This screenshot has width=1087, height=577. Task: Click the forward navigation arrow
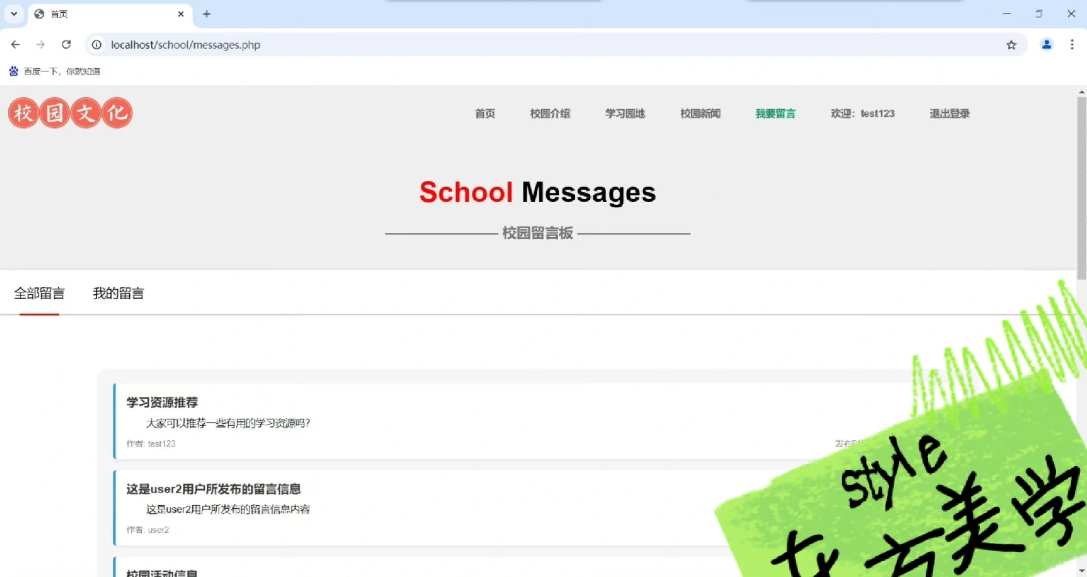point(41,44)
